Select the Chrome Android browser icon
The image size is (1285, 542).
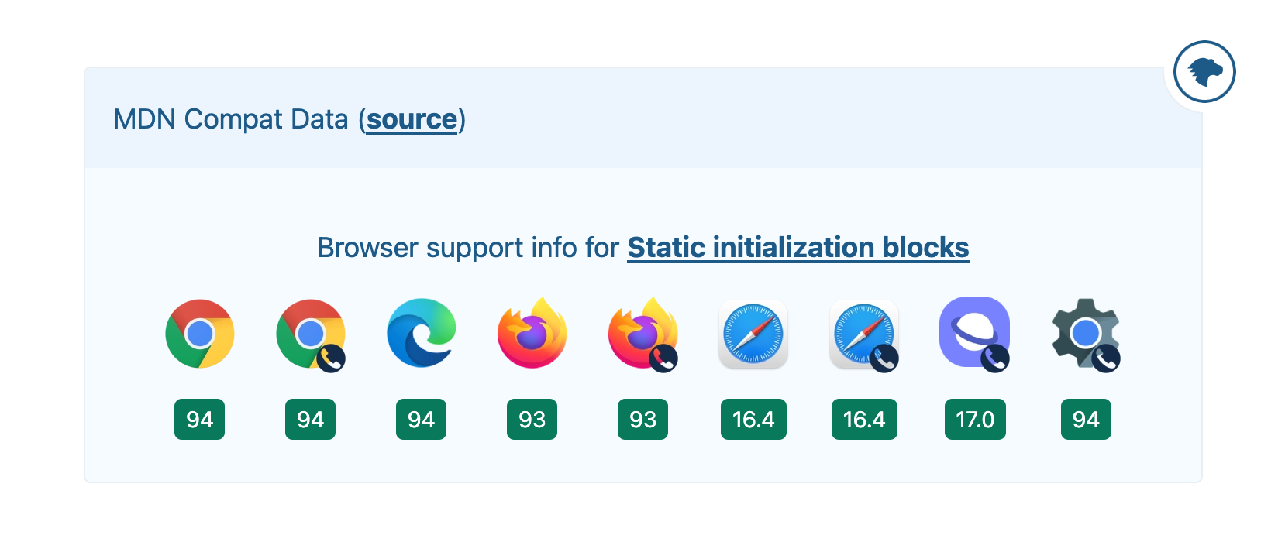point(311,334)
